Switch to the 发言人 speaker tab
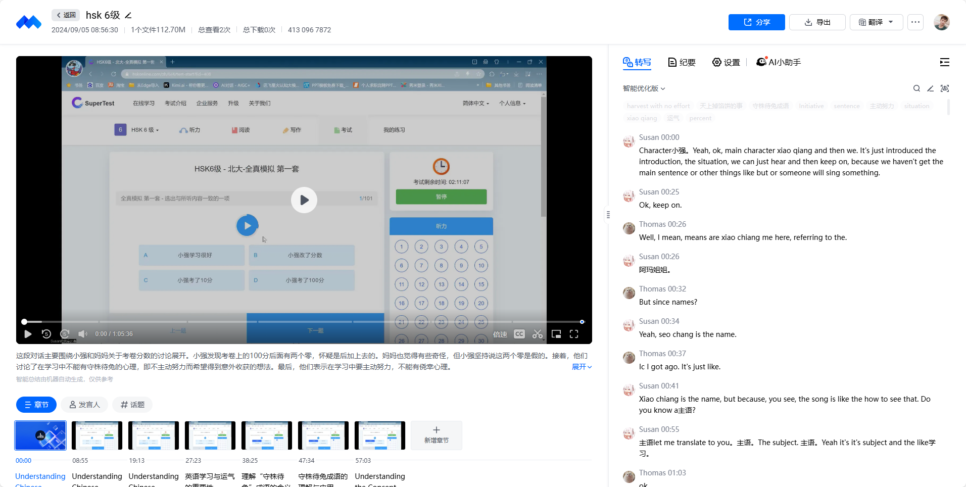The width and height of the screenshot is (966, 487). 84,405
